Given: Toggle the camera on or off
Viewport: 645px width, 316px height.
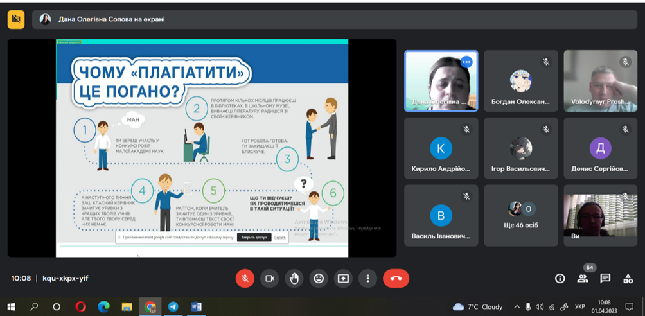Looking at the screenshot, I should (x=269, y=278).
